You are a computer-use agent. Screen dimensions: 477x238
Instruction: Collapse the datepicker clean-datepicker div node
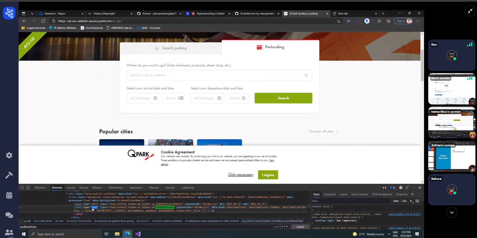pyautogui.click(x=69, y=197)
